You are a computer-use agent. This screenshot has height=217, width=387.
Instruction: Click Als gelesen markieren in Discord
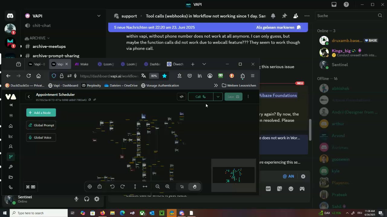coord(278,27)
